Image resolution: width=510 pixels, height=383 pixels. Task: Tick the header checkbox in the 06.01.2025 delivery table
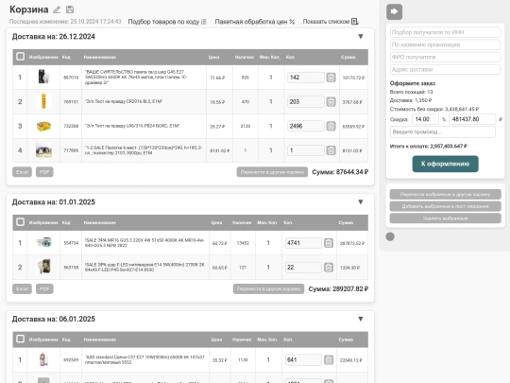tap(20, 339)
